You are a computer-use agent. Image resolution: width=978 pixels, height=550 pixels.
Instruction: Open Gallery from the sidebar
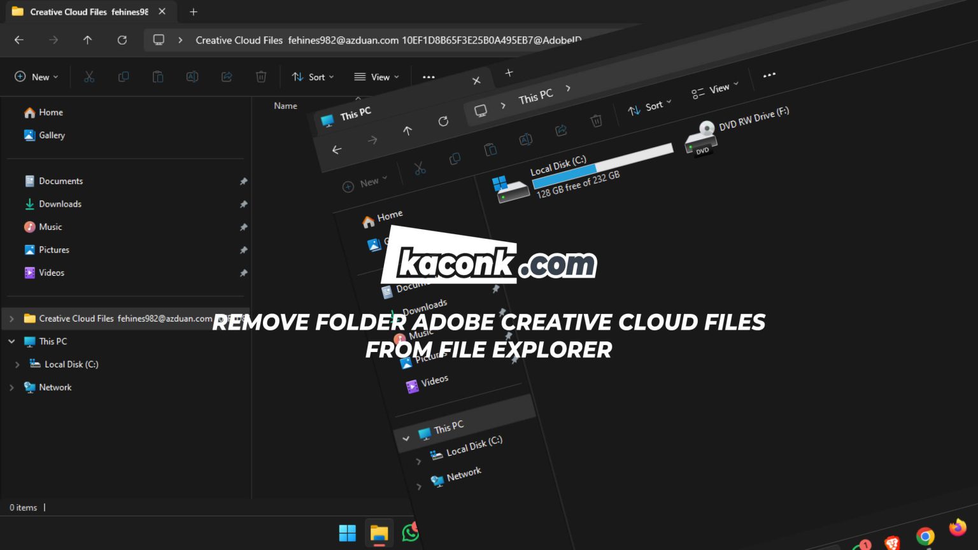pos(52,135)
